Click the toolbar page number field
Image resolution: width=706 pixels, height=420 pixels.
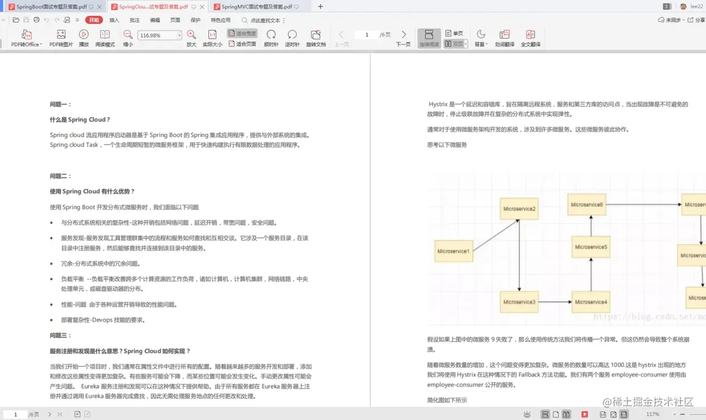click(367, 35)
